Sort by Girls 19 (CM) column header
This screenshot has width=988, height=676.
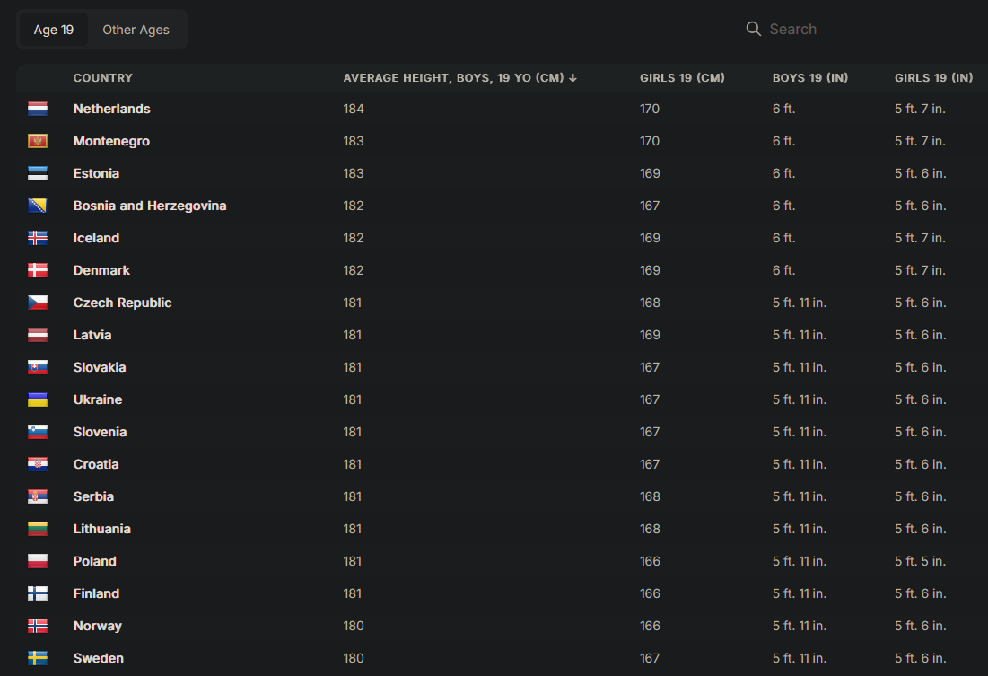[682, 78]
